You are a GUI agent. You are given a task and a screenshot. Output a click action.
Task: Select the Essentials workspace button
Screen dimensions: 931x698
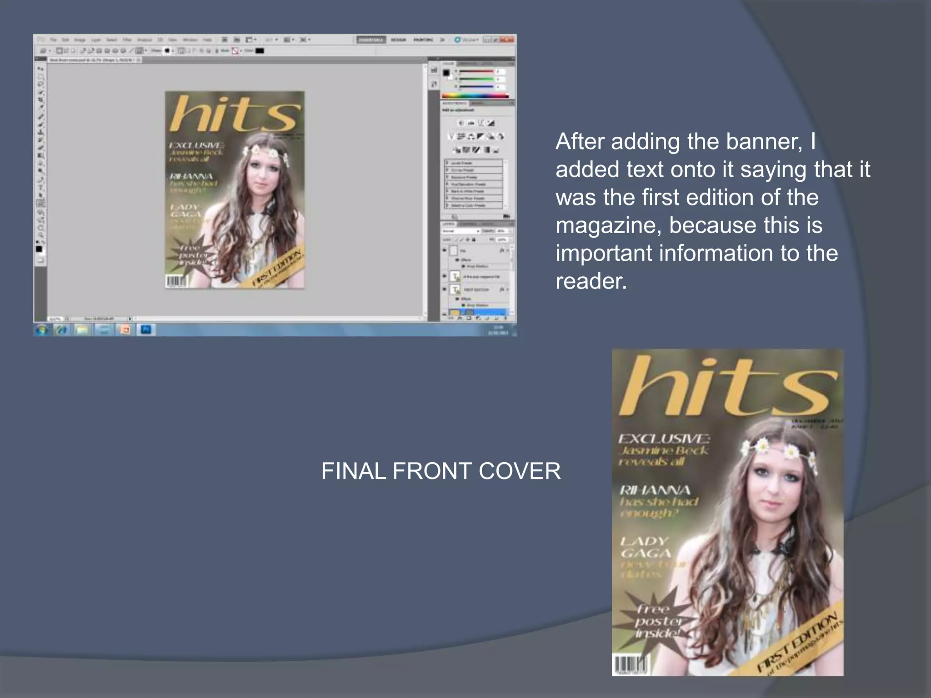pyautogui.click(x=371, y=40)
